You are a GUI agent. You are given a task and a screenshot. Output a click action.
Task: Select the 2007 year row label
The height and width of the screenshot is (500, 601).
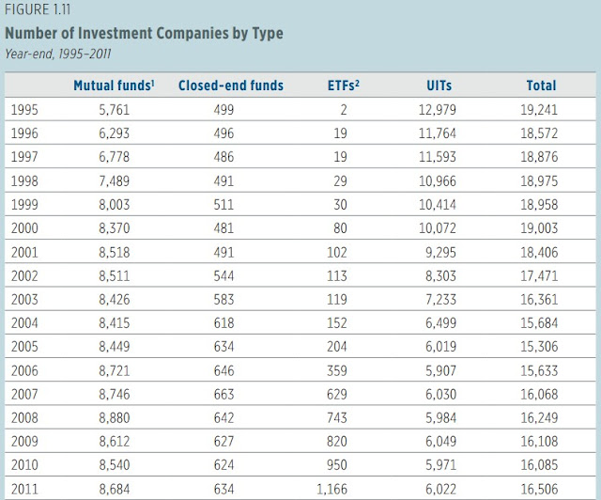24,394
